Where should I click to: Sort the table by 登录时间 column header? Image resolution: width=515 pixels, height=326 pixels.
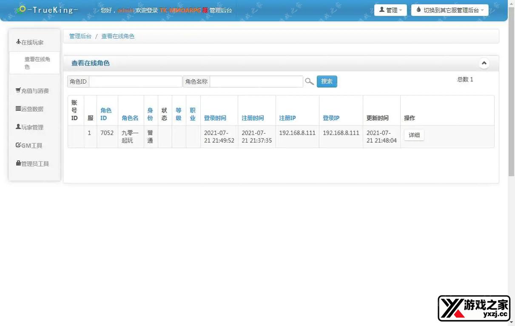click(x=215, y=118)
